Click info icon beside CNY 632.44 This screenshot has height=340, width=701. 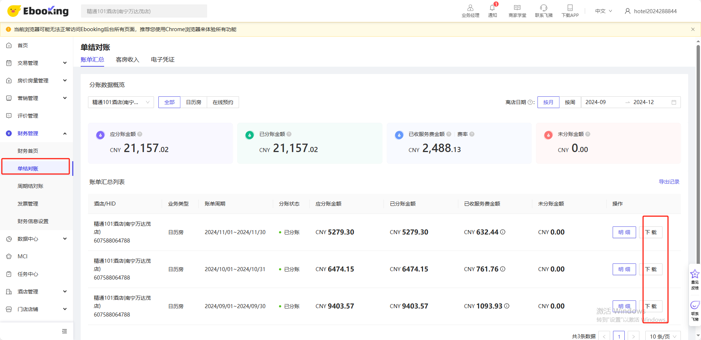pyautogui.click(x=503, y=232)
